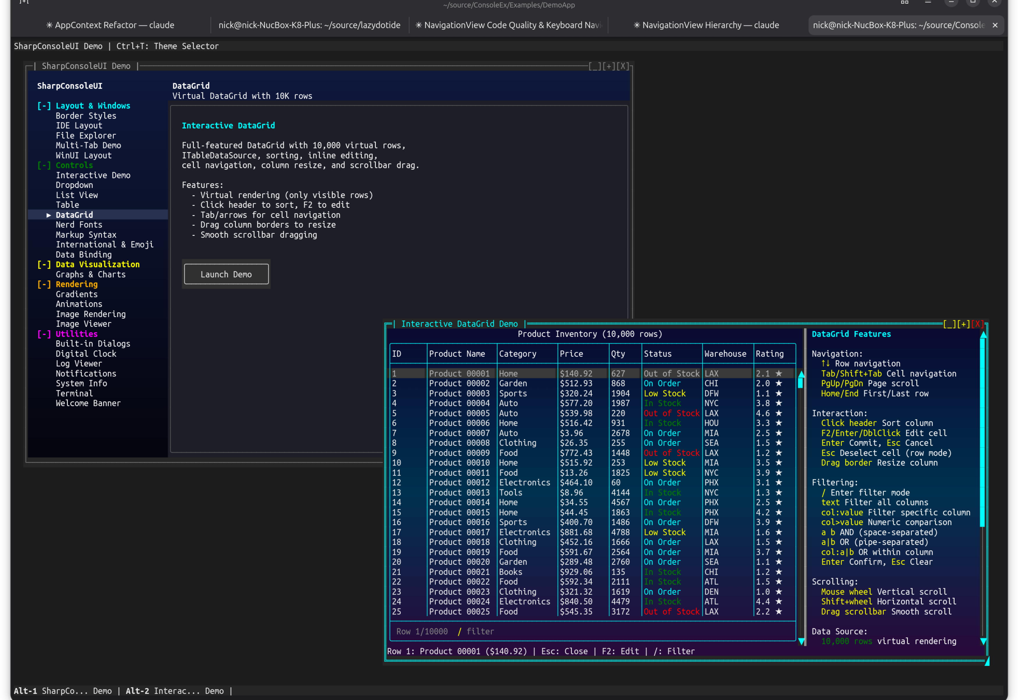This screenshot has width=1018, height=700.
Task: Switch to AppContext Refactor terminal tab
Action: coord(110,25)
